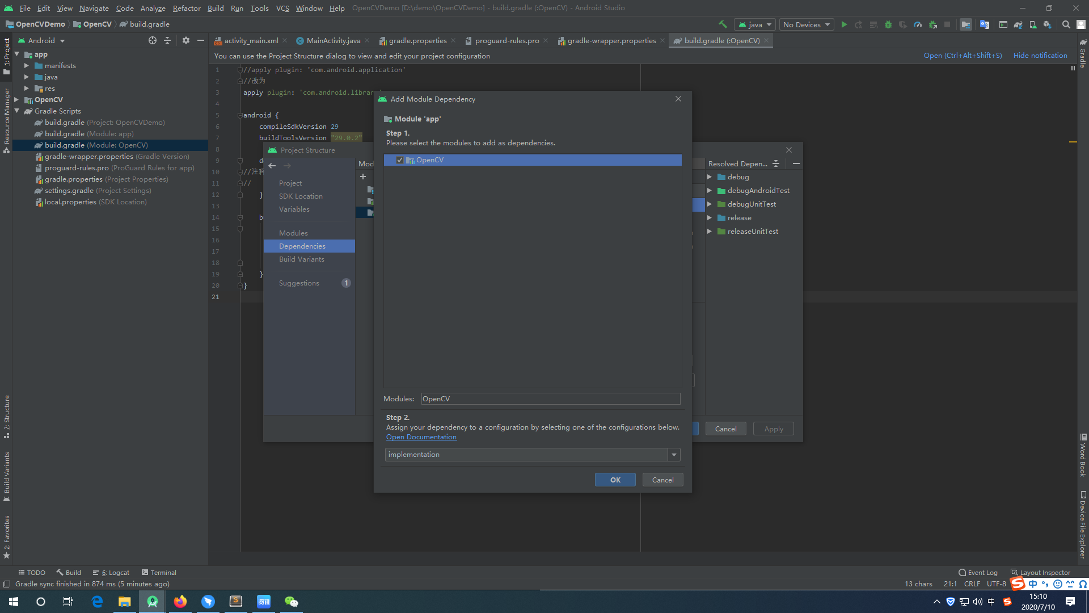Open the Profiler gauge icon
This screenshot has height=613, width=1089.
click(x=918, y=24)
